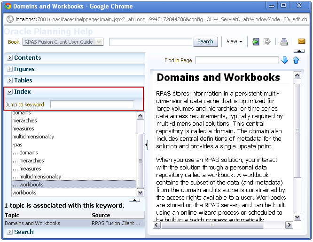Select the '... domains' sub-keyword
The height and width of the screenshot is (242, 313).
[x=25, y=153]
